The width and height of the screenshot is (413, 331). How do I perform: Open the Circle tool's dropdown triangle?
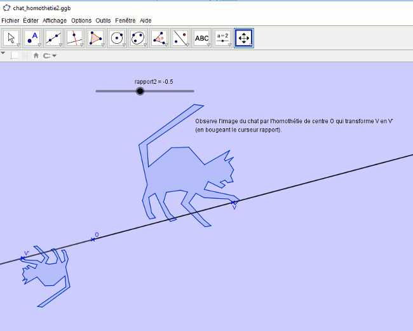(124, 45)
